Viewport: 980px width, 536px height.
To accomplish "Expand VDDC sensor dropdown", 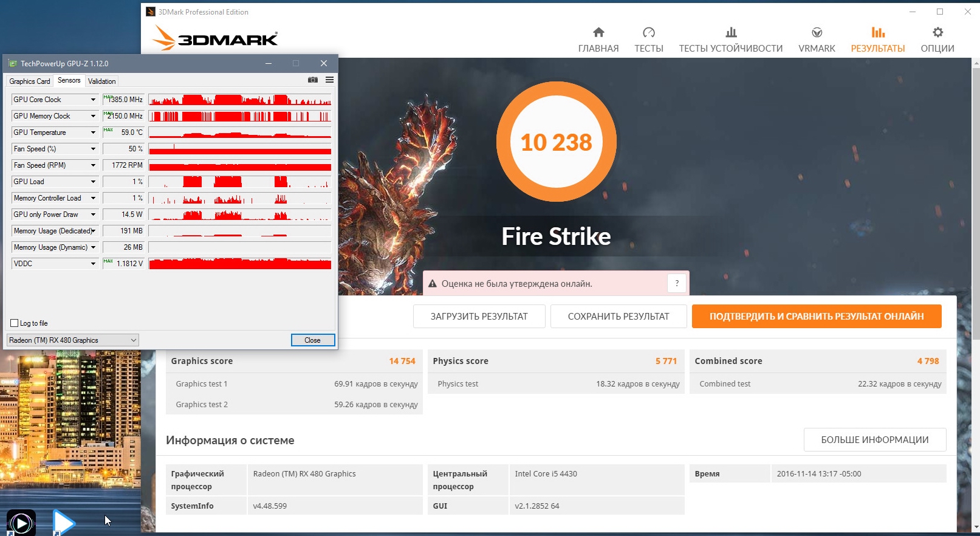I will [x=93, y=264].
